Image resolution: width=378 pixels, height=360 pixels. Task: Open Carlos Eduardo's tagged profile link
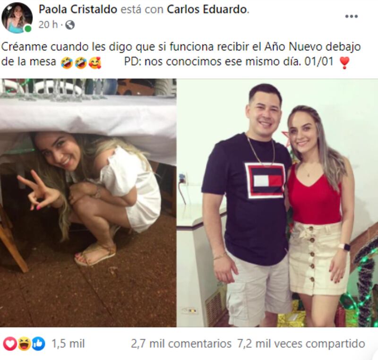coord(207,9)
